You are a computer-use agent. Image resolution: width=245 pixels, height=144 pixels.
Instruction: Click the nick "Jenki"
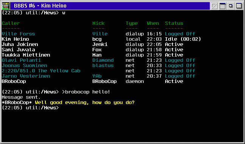point(100,44)
